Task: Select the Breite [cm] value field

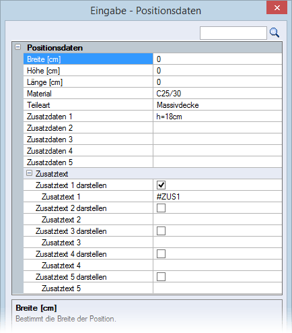Action: coord(217,59)
